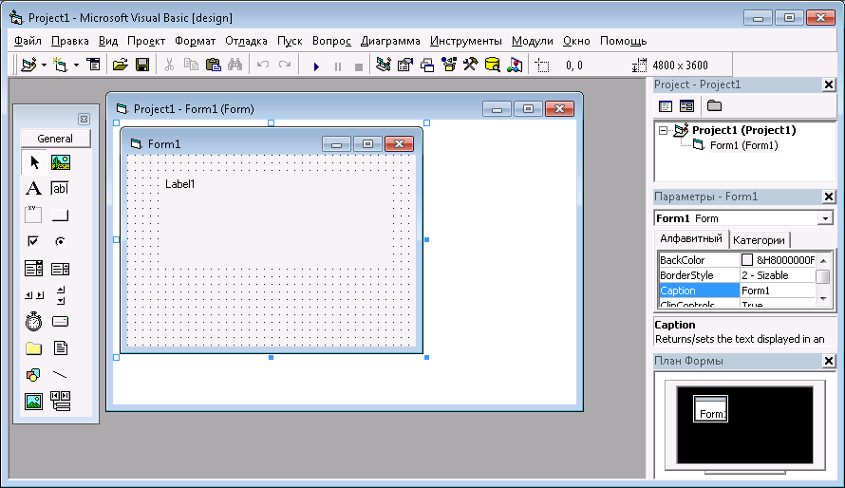
Task: Open Form Layout Window from toolbar
Action: [427, 66]
